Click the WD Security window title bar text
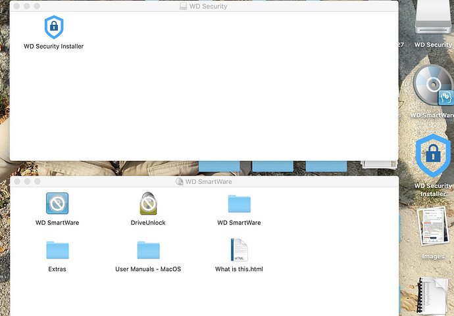The image size is (454, 316). coord(208,7)
